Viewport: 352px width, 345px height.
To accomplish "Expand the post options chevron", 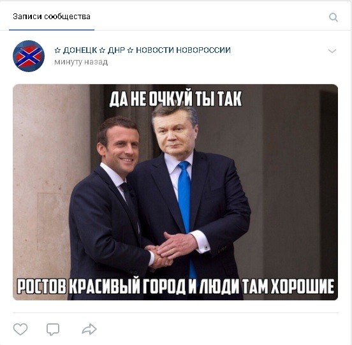I will tap(332, 51).
